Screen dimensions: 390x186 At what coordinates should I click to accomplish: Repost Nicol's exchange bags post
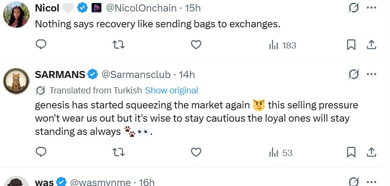coord(119,45)
